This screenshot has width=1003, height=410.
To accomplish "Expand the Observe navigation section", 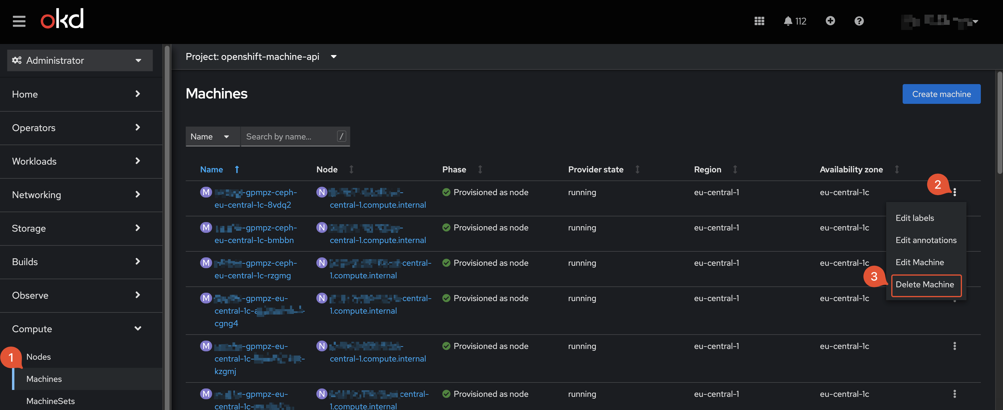I will tap(81, 295).
